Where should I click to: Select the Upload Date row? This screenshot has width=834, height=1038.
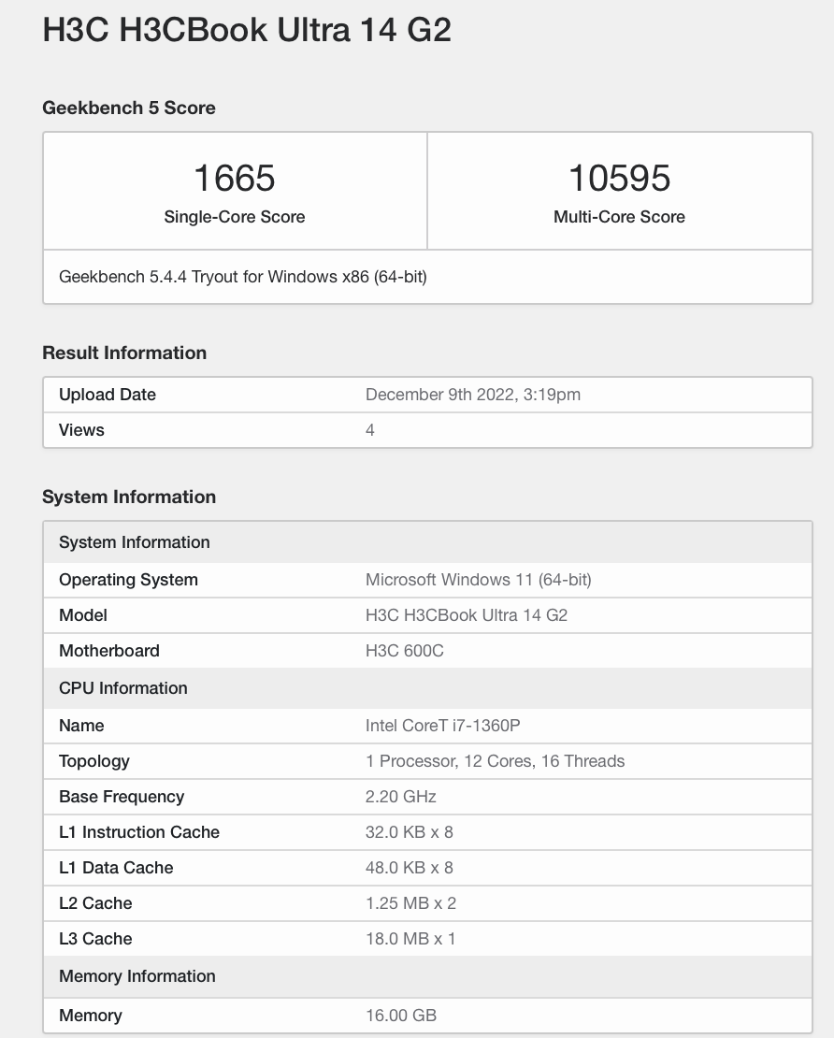(x=107, y=395)
